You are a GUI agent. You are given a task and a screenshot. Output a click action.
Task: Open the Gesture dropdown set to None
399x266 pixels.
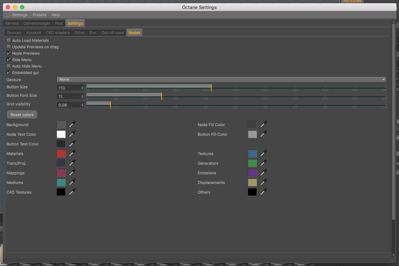pyautogui.click(x=221, y=80)
